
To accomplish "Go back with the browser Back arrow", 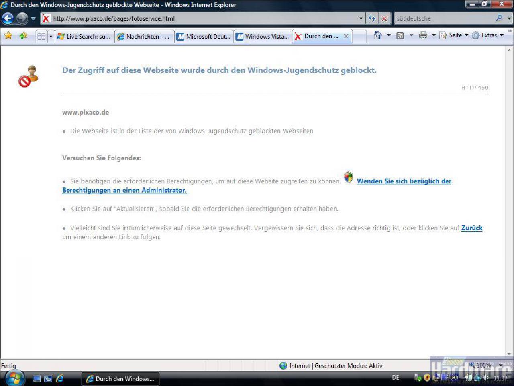I will (8, 18).
